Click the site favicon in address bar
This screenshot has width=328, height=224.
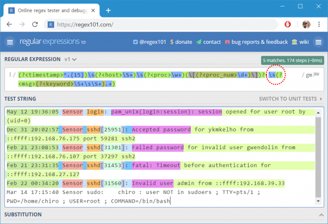coord(51,25)
